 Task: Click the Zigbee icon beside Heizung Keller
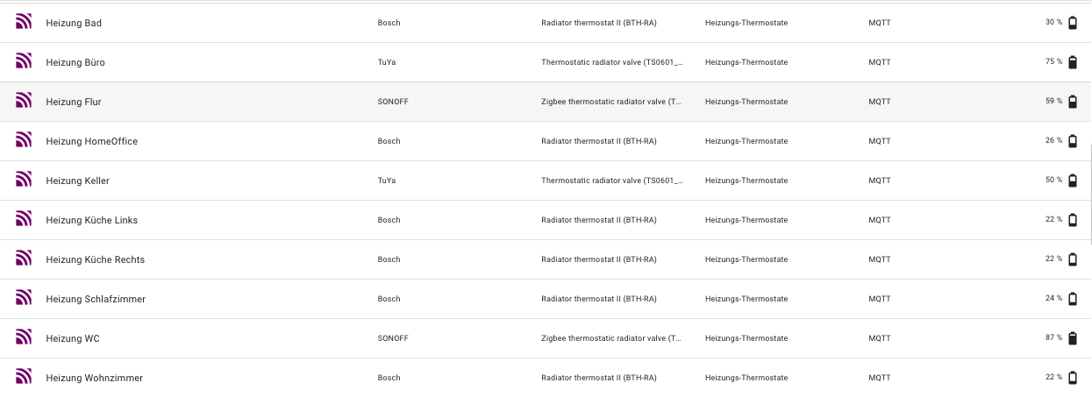(x=24, y=181)
